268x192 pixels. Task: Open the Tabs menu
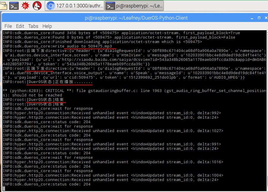click(33, 26)
